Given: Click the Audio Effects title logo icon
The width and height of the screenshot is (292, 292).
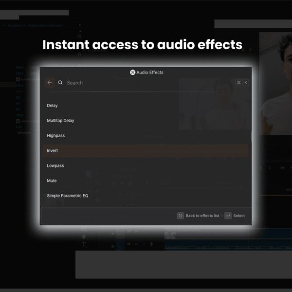Looking at the screenshot, I should coord(132,73).
